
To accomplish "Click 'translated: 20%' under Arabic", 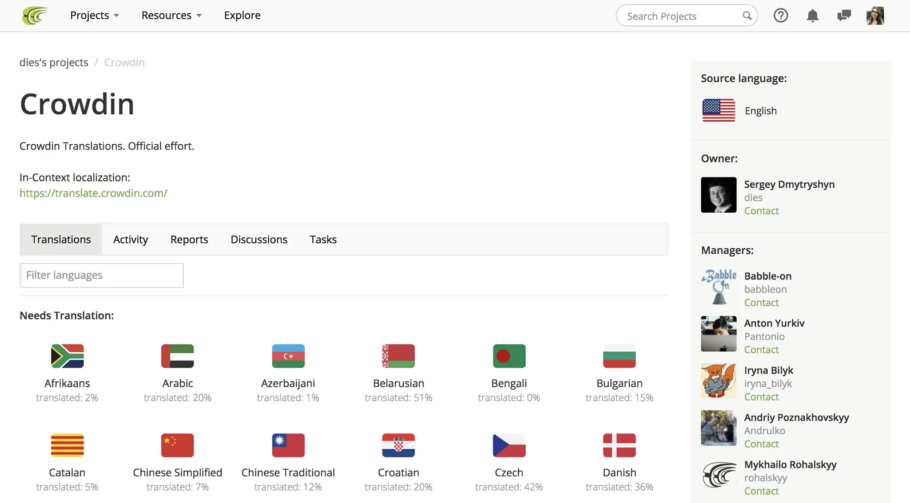I will (178, 397).
